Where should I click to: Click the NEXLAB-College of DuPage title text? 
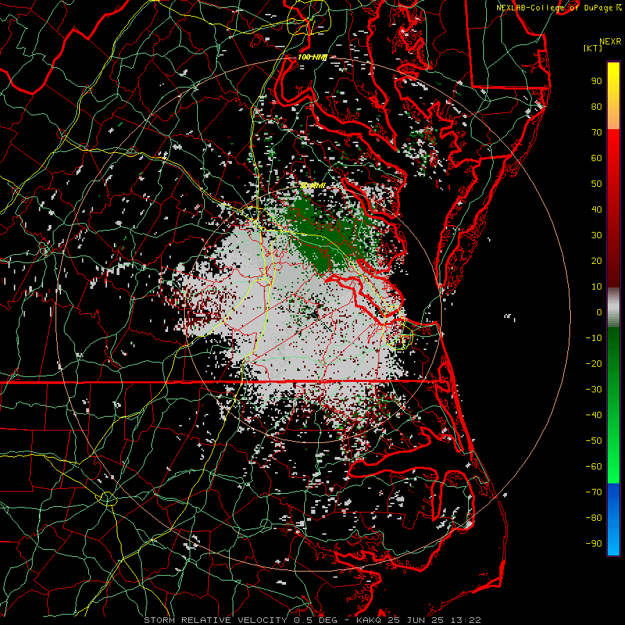pos(555,8)
